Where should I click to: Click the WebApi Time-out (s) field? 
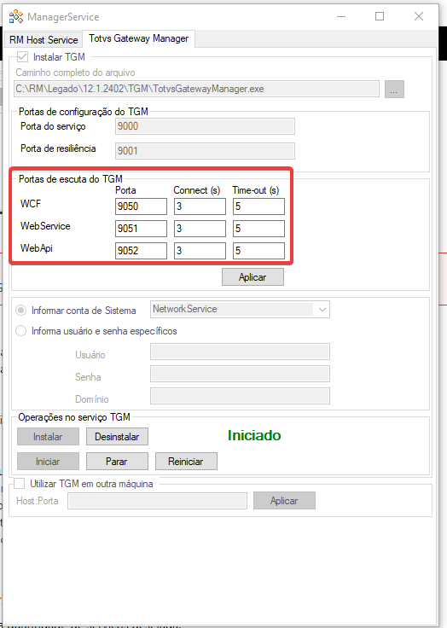(x=258, y=251)
